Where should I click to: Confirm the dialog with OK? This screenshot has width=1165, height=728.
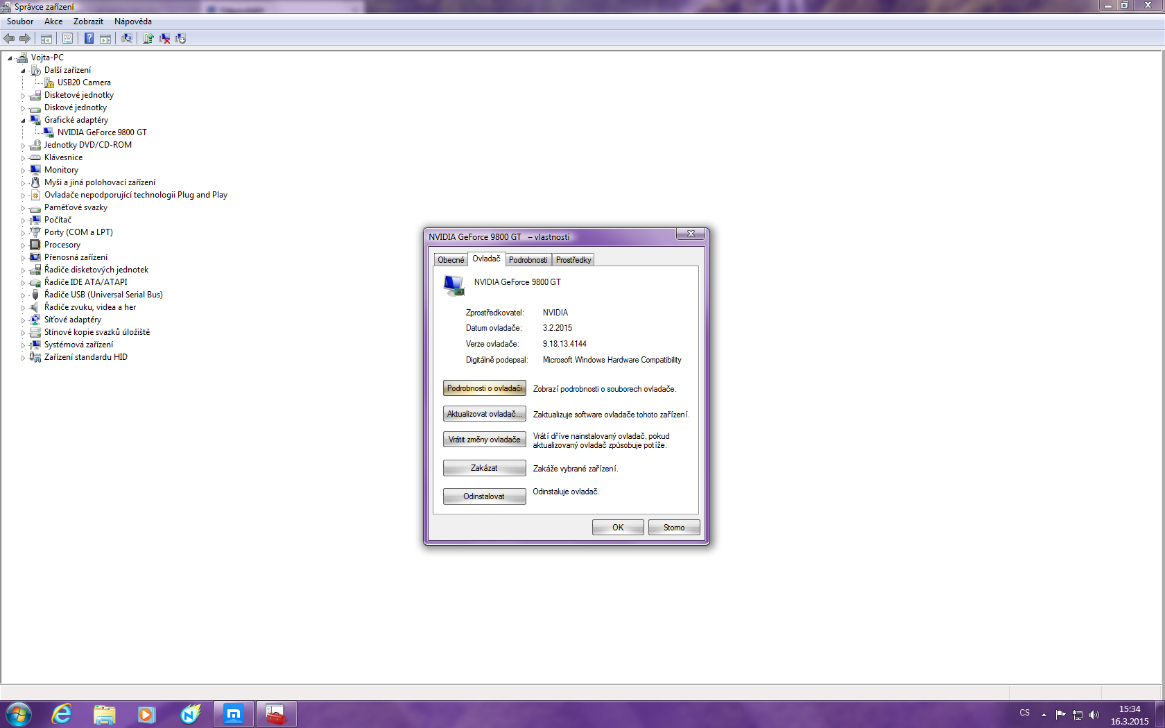click(x=618, y=528)
